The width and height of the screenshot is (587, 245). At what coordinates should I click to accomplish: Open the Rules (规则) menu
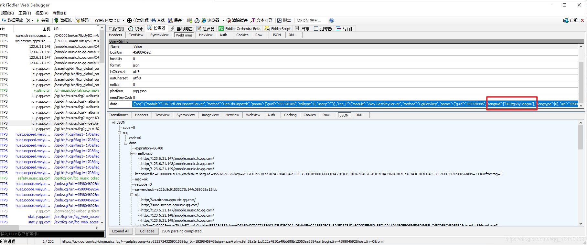coord(7,13)
